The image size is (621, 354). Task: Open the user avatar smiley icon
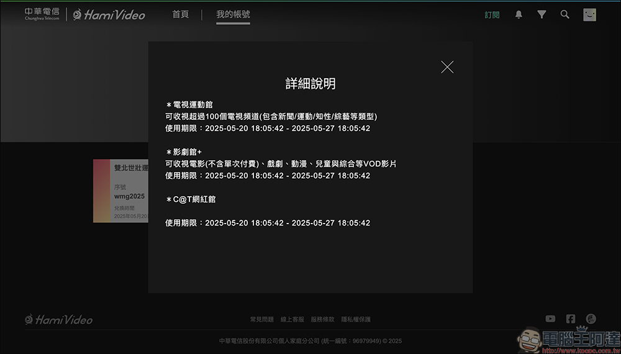[x=589, y=15]
